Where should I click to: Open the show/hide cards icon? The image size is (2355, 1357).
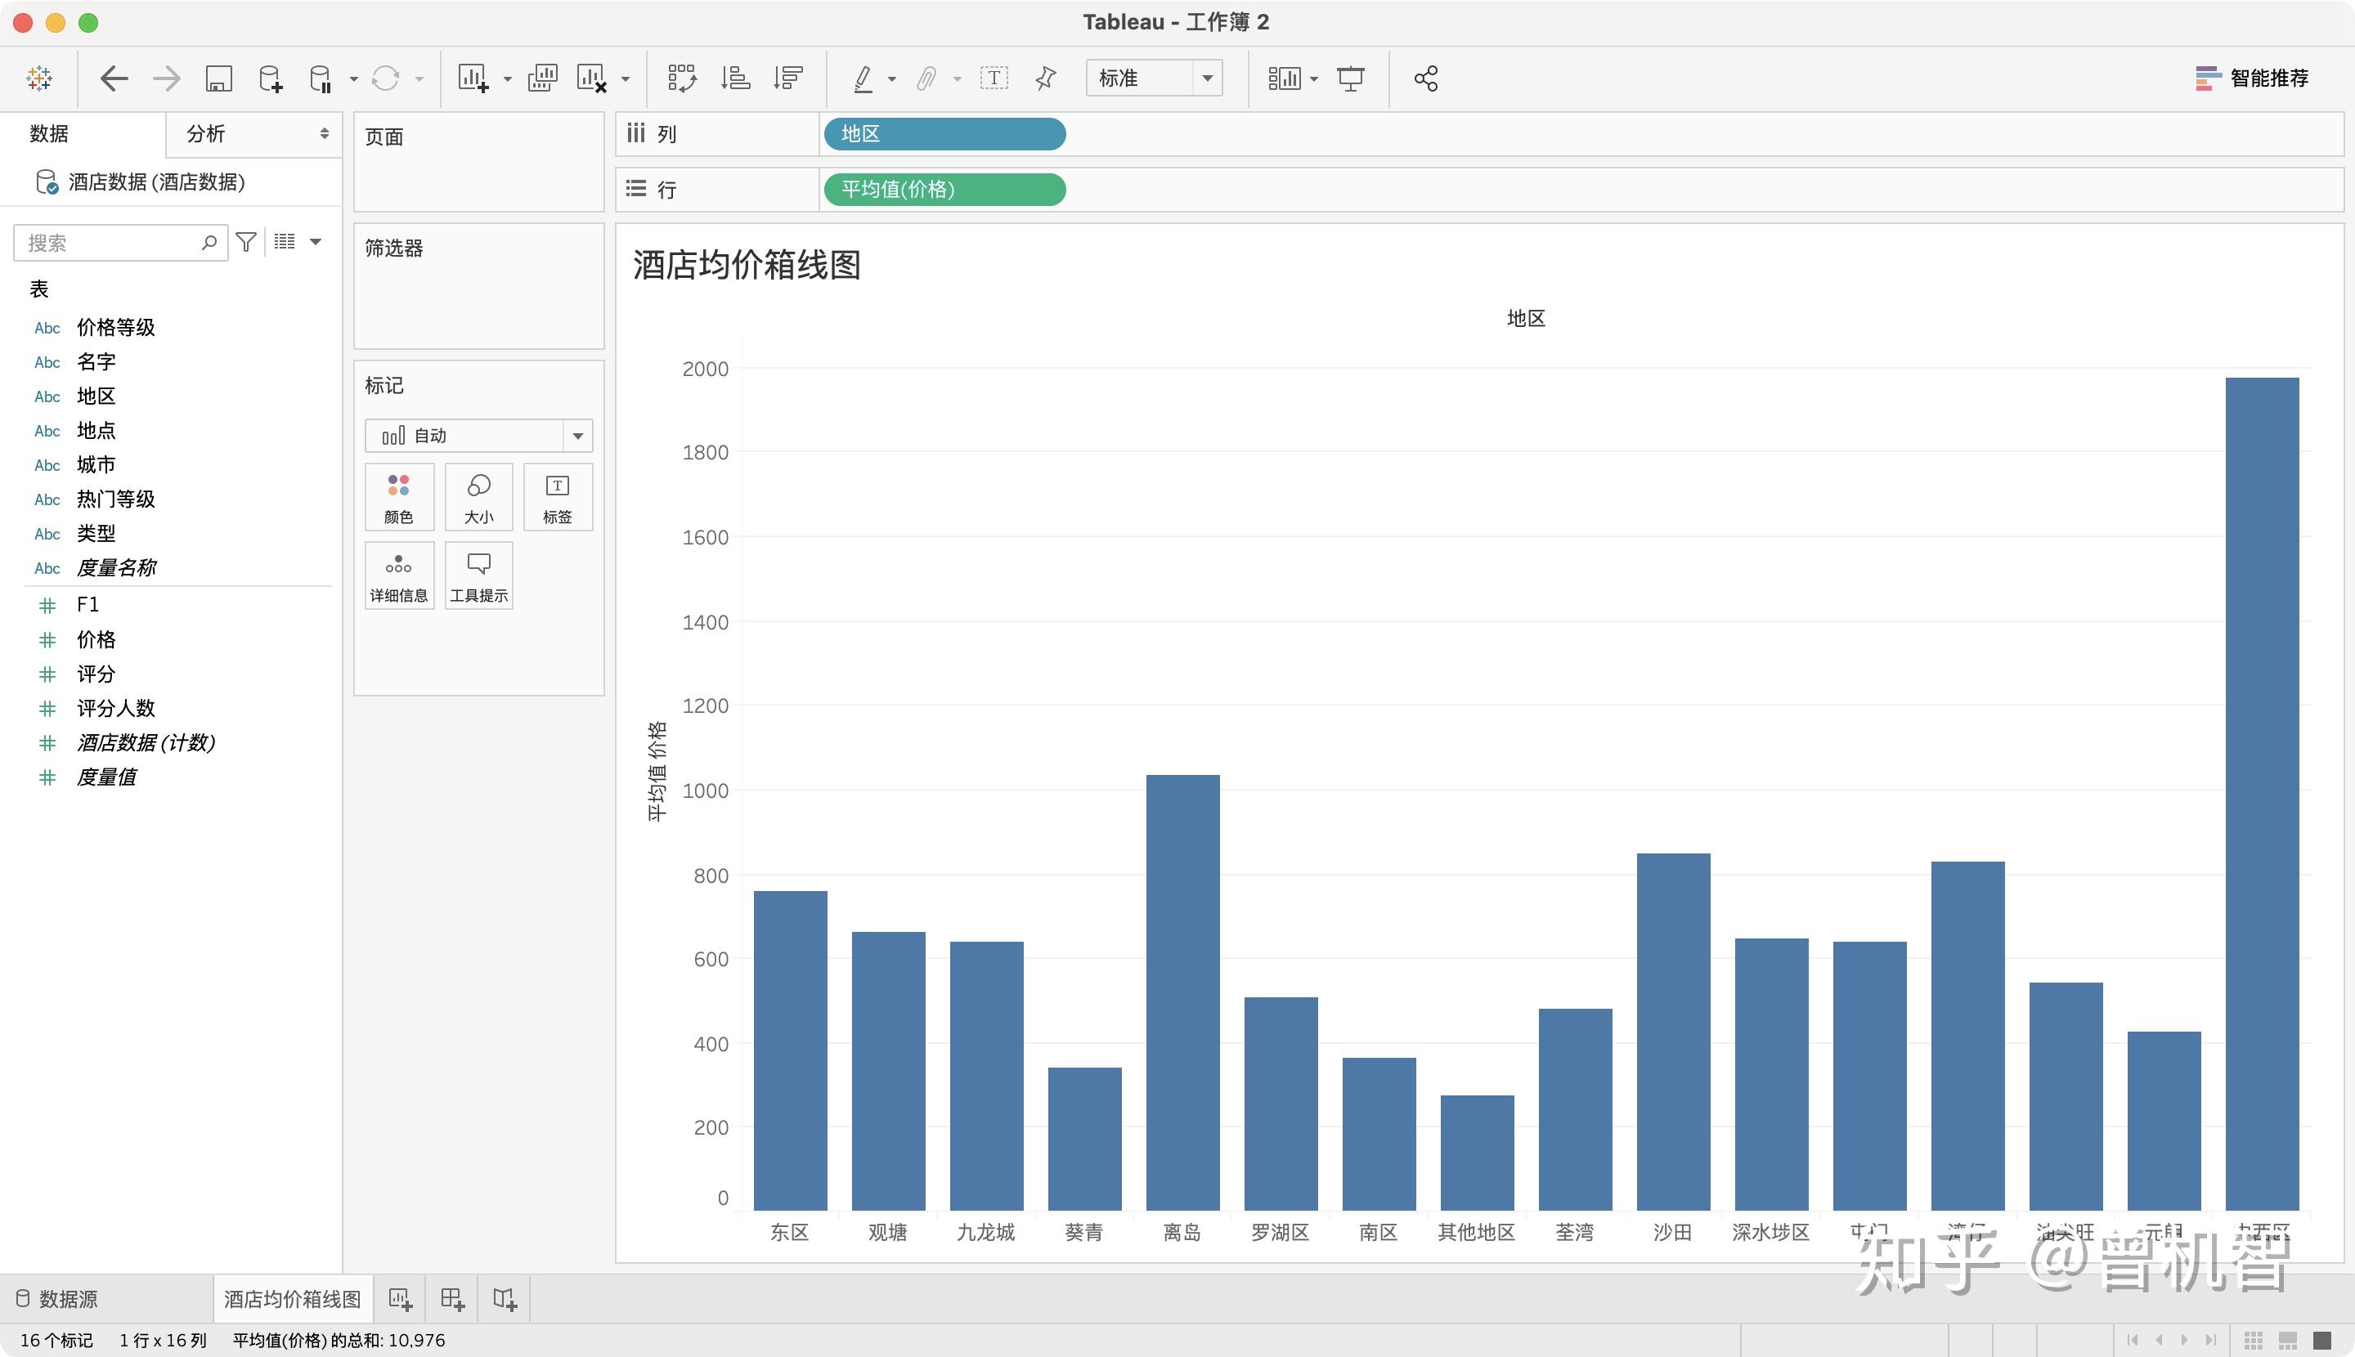click(1284, 78)
